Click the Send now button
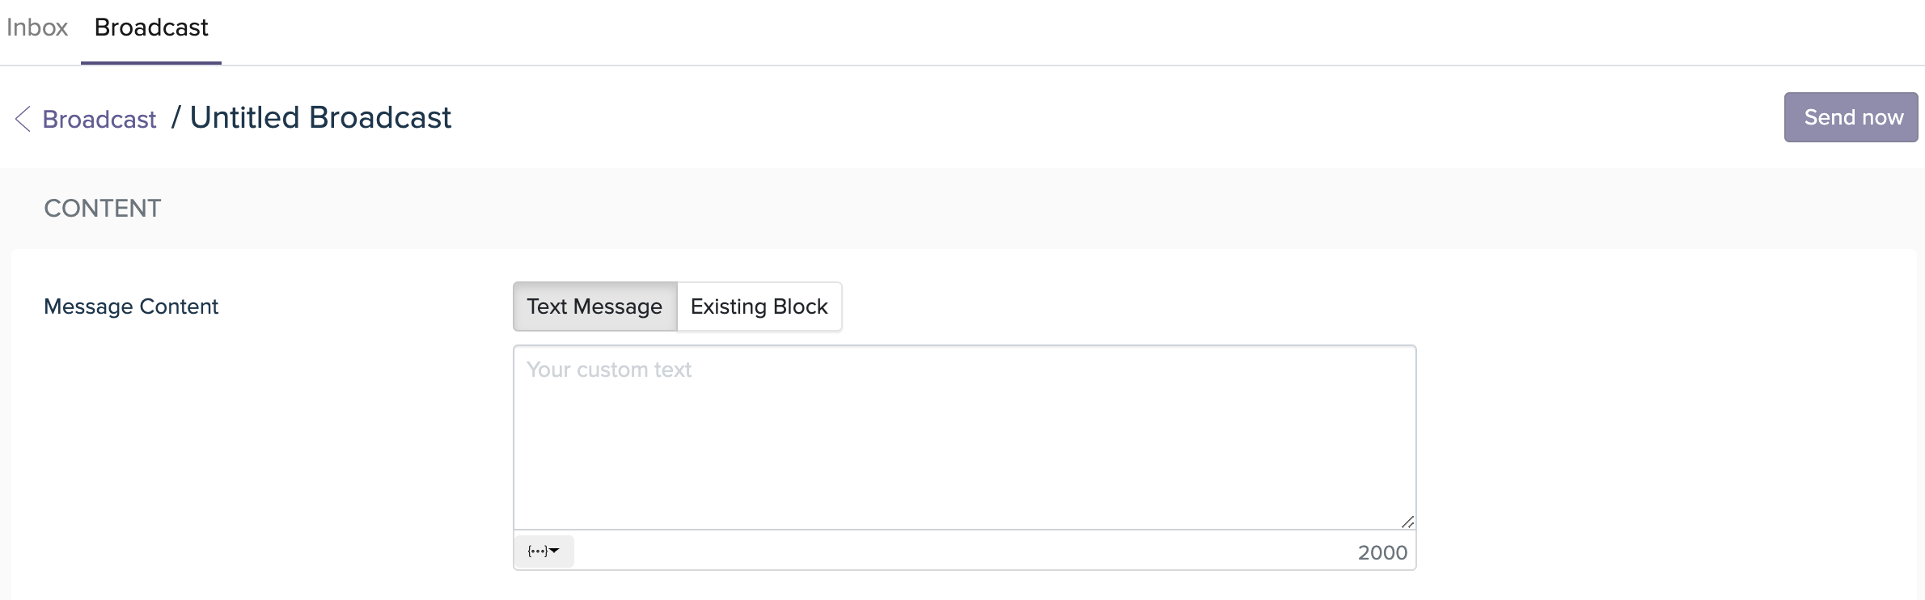1925x600 pixels. pos(1851,117)
